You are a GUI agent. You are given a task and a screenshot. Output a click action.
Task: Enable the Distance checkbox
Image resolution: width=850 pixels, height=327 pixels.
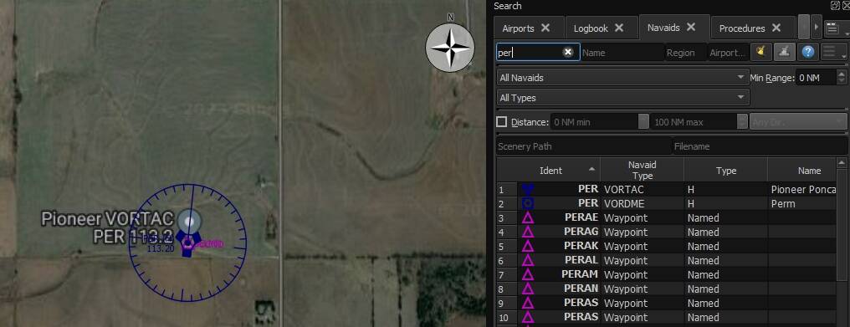point(502,121)
